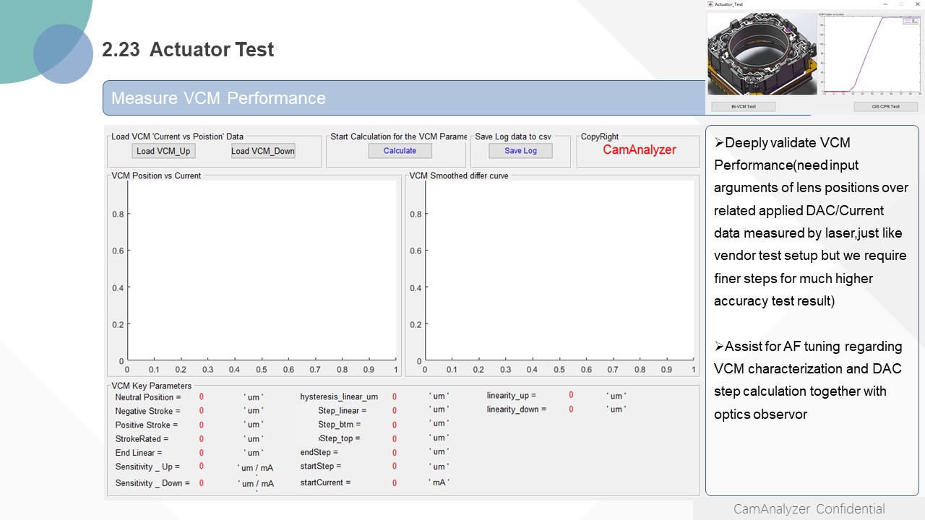Click the small VCM Position vs Current plot
Screen dimensions: 925x520
(x=872, y=54)
